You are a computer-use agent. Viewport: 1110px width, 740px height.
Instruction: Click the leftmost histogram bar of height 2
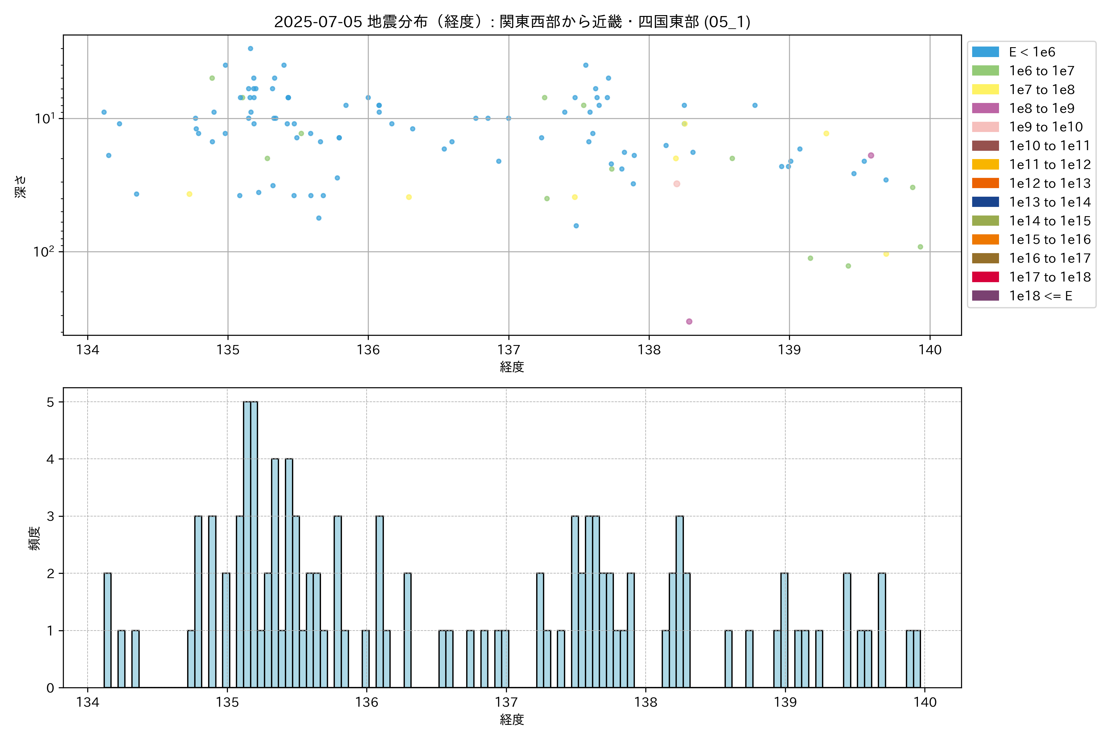pyautogui.click(x=108, y=630)
